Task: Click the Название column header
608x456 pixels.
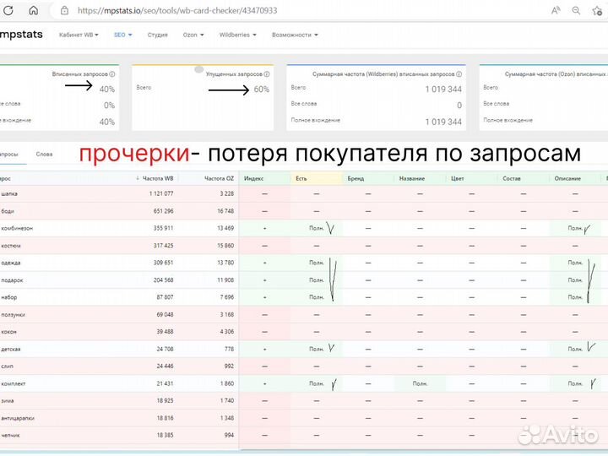Action: [x=412, y=178]
